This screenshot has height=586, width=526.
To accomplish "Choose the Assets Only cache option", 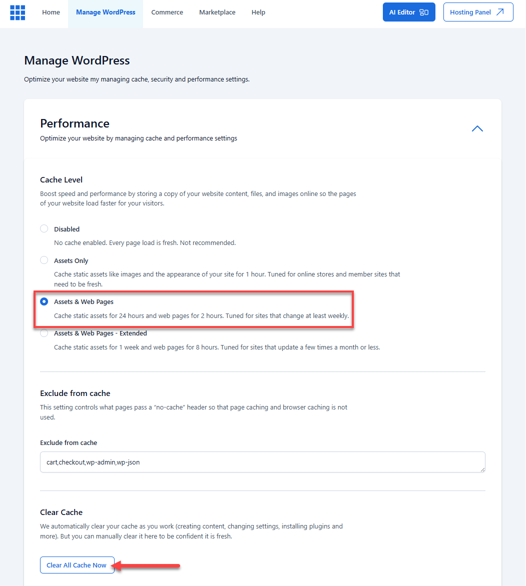I will [44, 260].
